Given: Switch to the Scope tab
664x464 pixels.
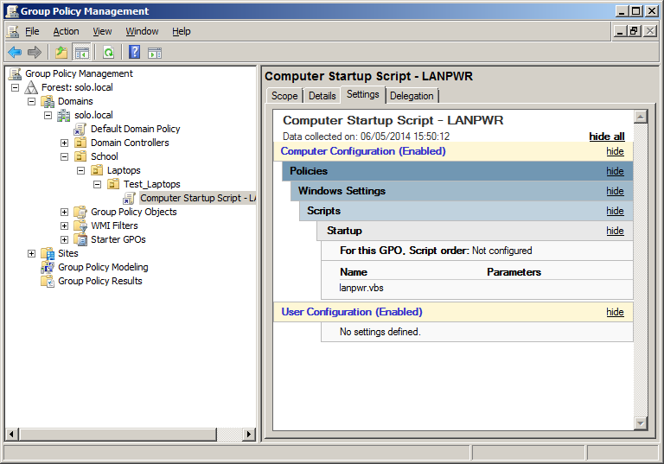Looking at the screenshot, I should point(284,96).
